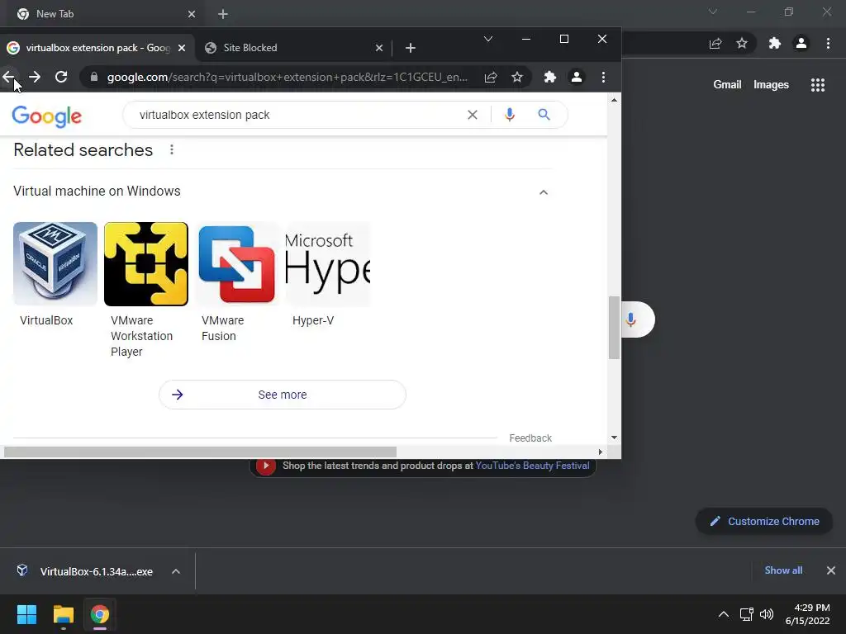Screen dimensions: 846x634
Task: Open profile avatar in front window
Action: click(576, 77)
